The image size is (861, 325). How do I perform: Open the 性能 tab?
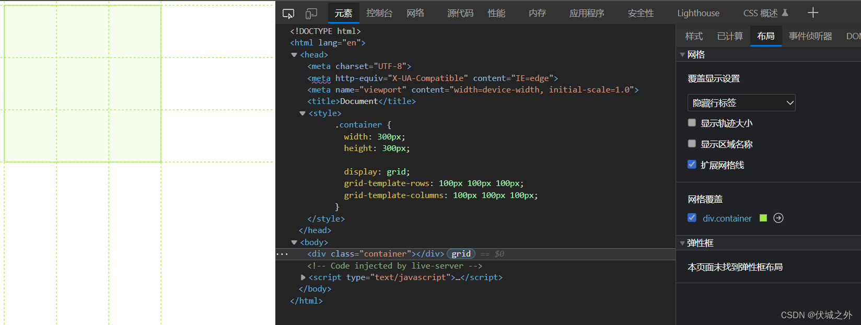point(496,13)
